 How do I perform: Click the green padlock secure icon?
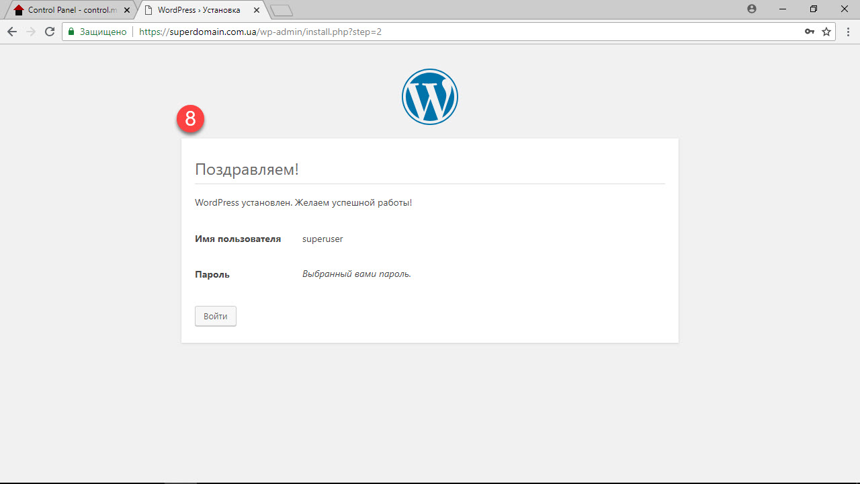[x=71, y=32]
